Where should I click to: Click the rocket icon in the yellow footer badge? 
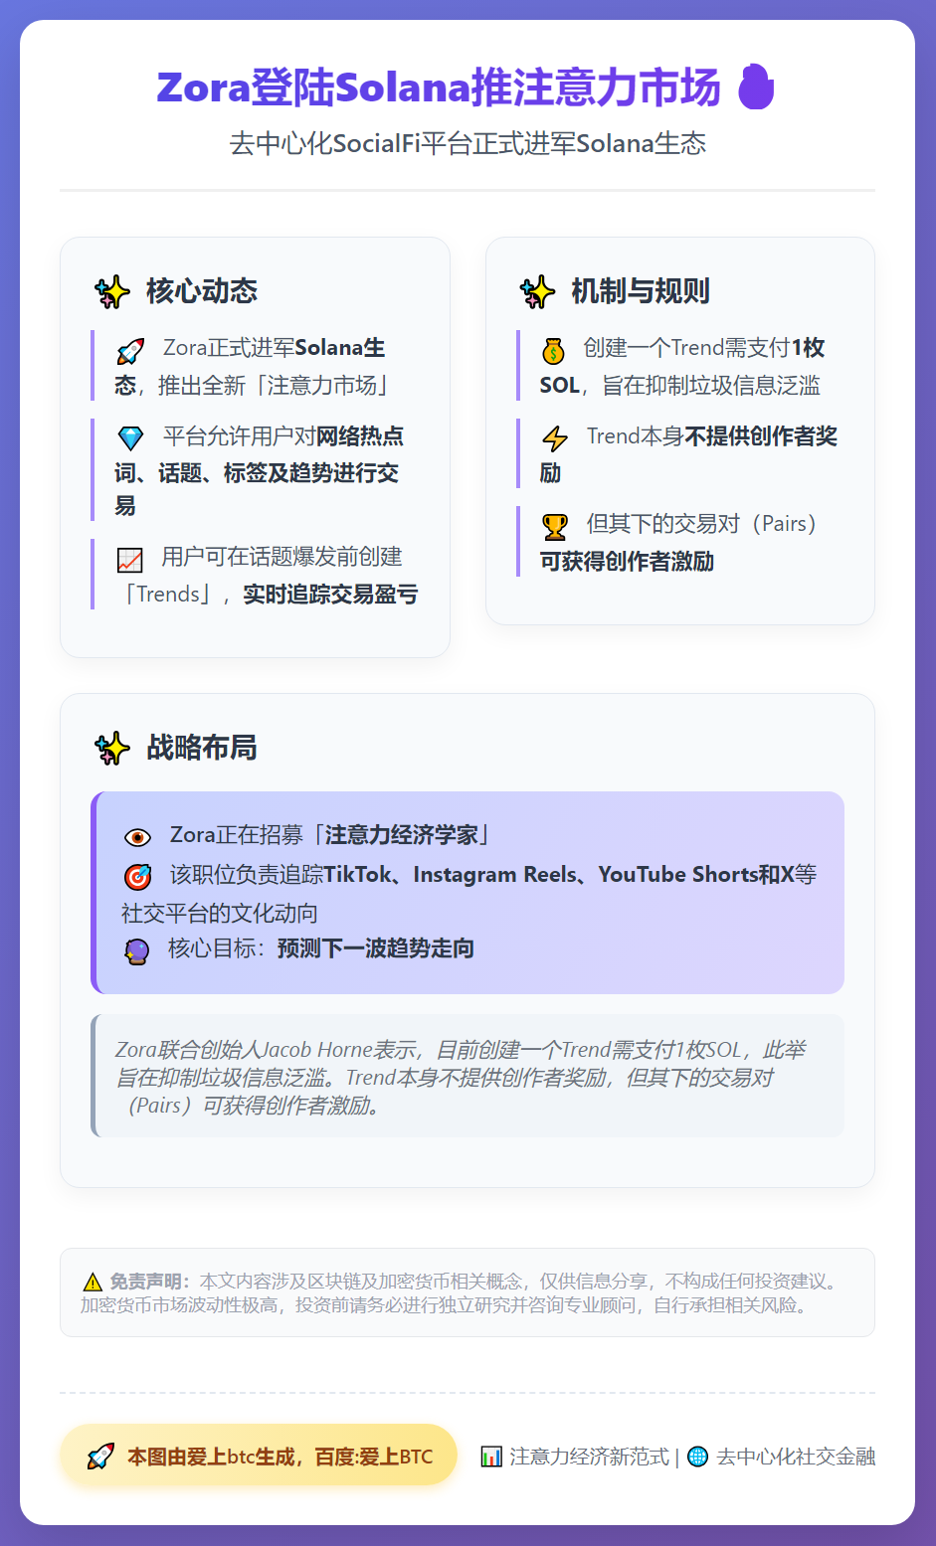pyautogui.click(x=100, y=1457)
